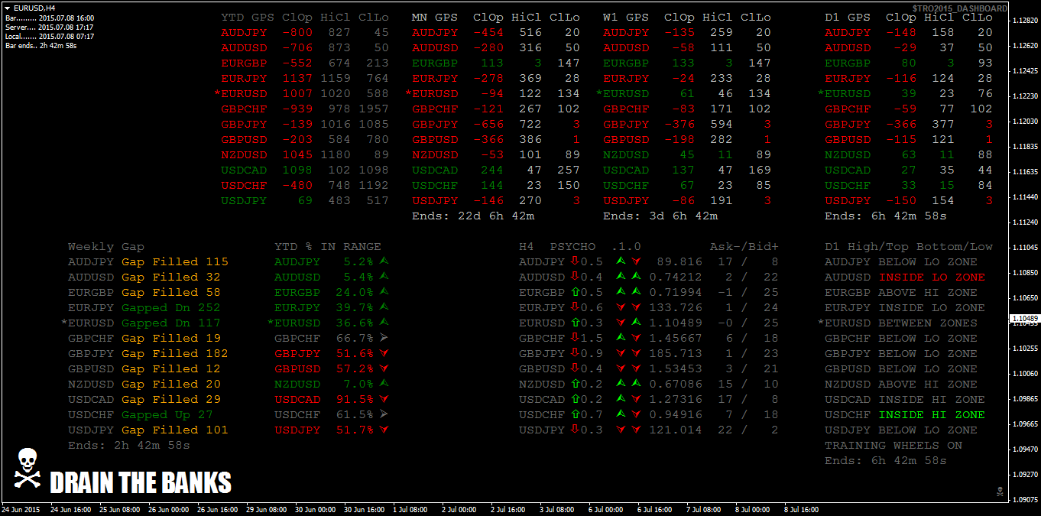Click the 1 Jul 08:00 label on time axis

tap(410, 509)
